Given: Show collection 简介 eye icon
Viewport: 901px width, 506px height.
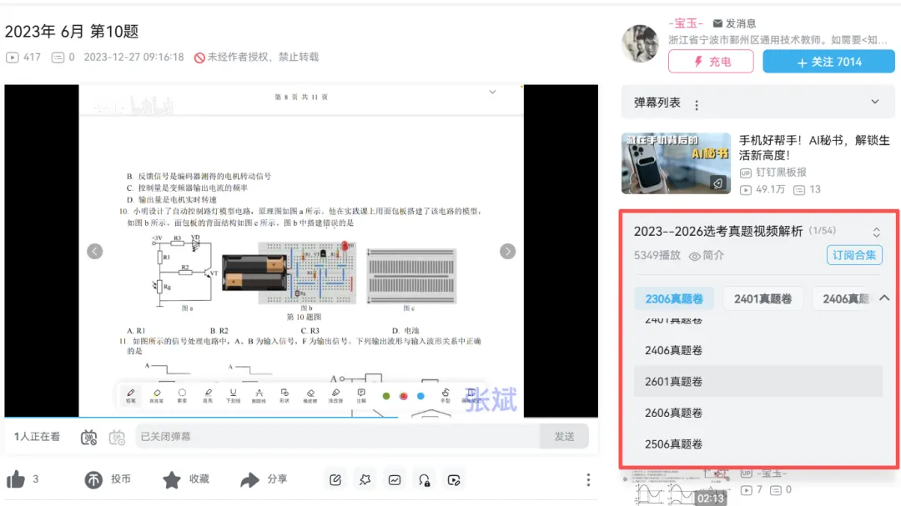Looking at the screenshot, I should tap(707, 256).
